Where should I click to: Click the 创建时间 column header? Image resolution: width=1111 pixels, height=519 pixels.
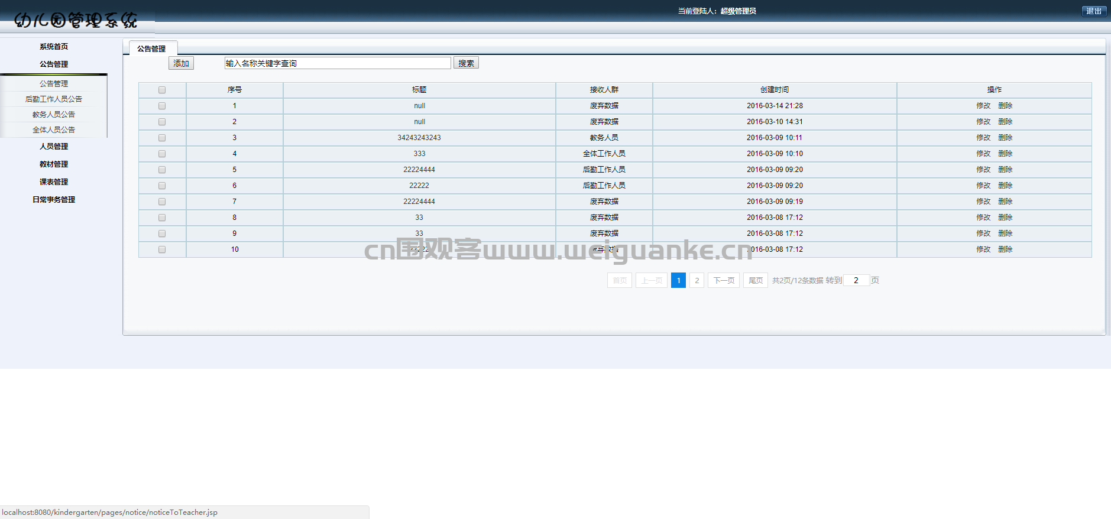[775, 90]
